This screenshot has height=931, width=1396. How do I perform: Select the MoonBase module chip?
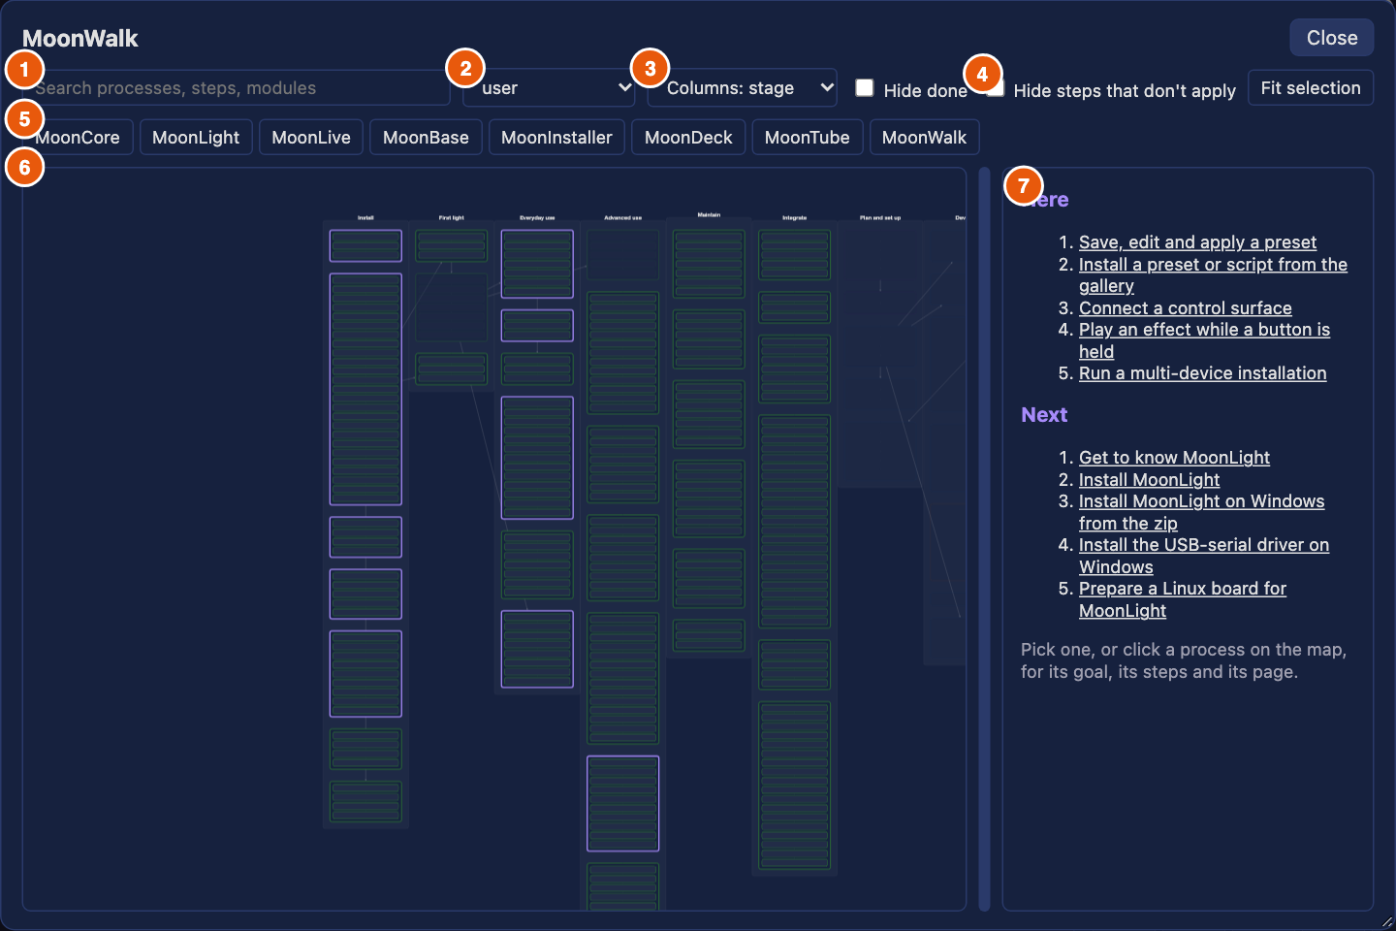click(x=426, y=137)
